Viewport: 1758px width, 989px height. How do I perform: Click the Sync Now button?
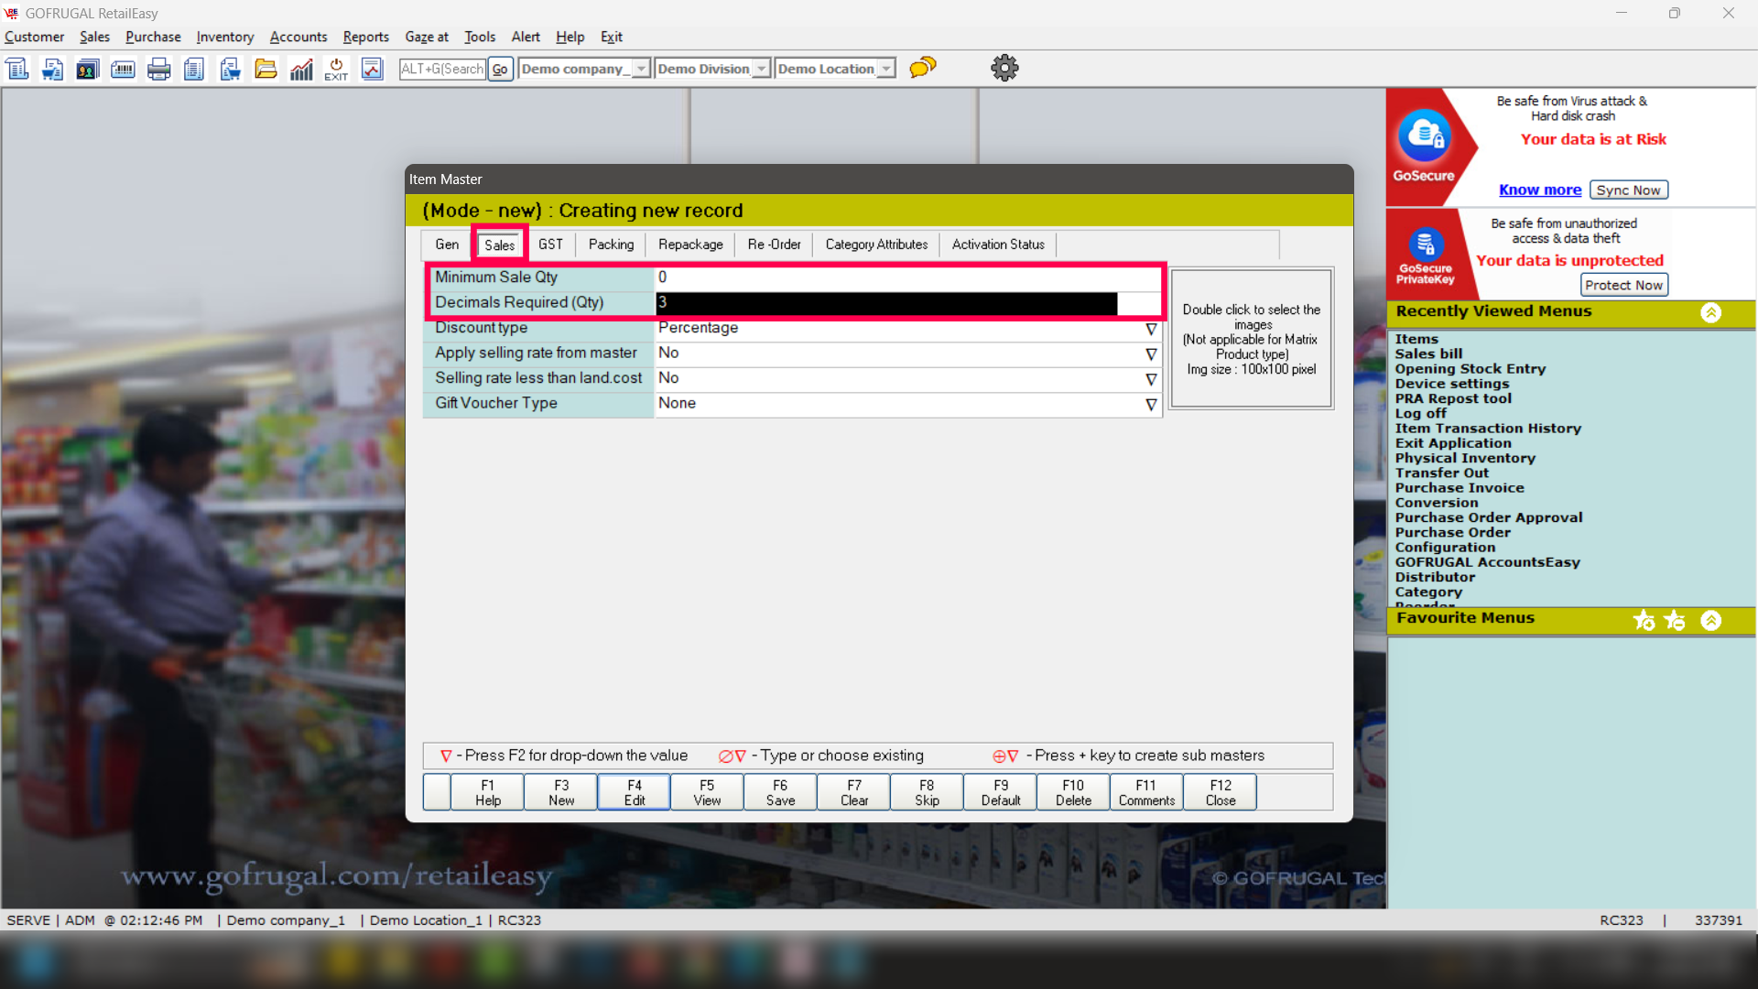(x=1628, y=190)
